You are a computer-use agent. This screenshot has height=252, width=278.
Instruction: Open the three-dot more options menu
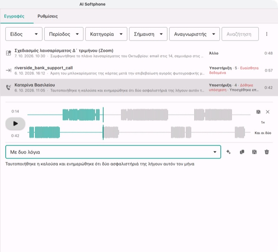pos(267,34)
